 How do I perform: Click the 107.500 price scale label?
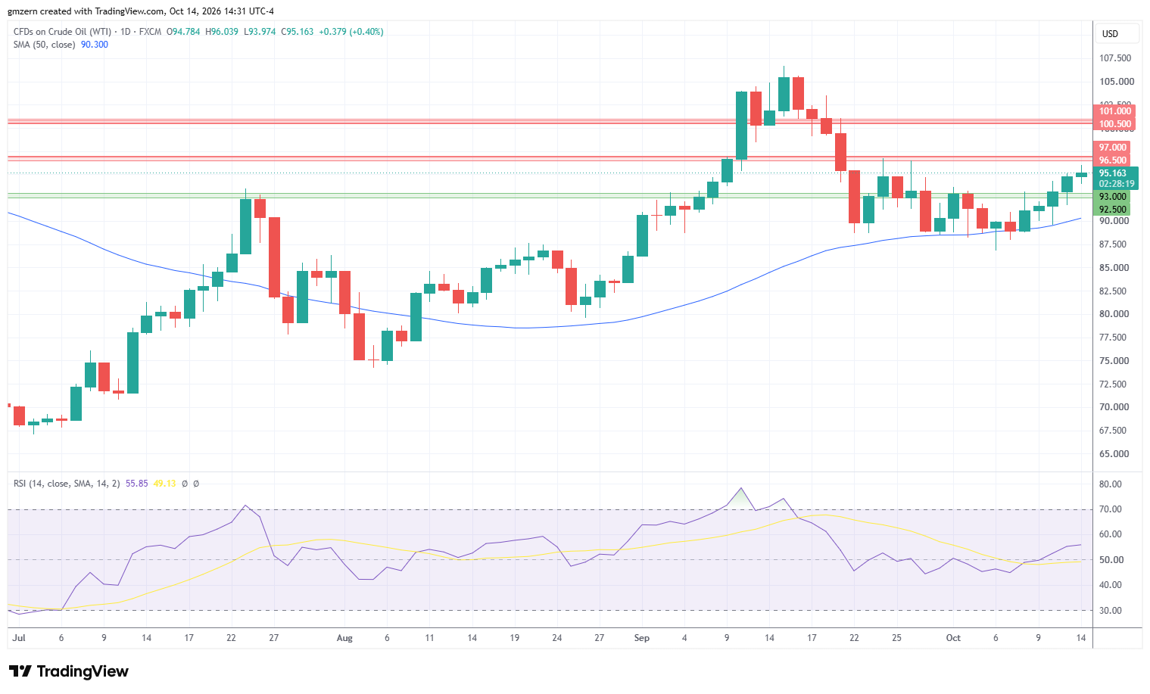[x=1115, y=58]
